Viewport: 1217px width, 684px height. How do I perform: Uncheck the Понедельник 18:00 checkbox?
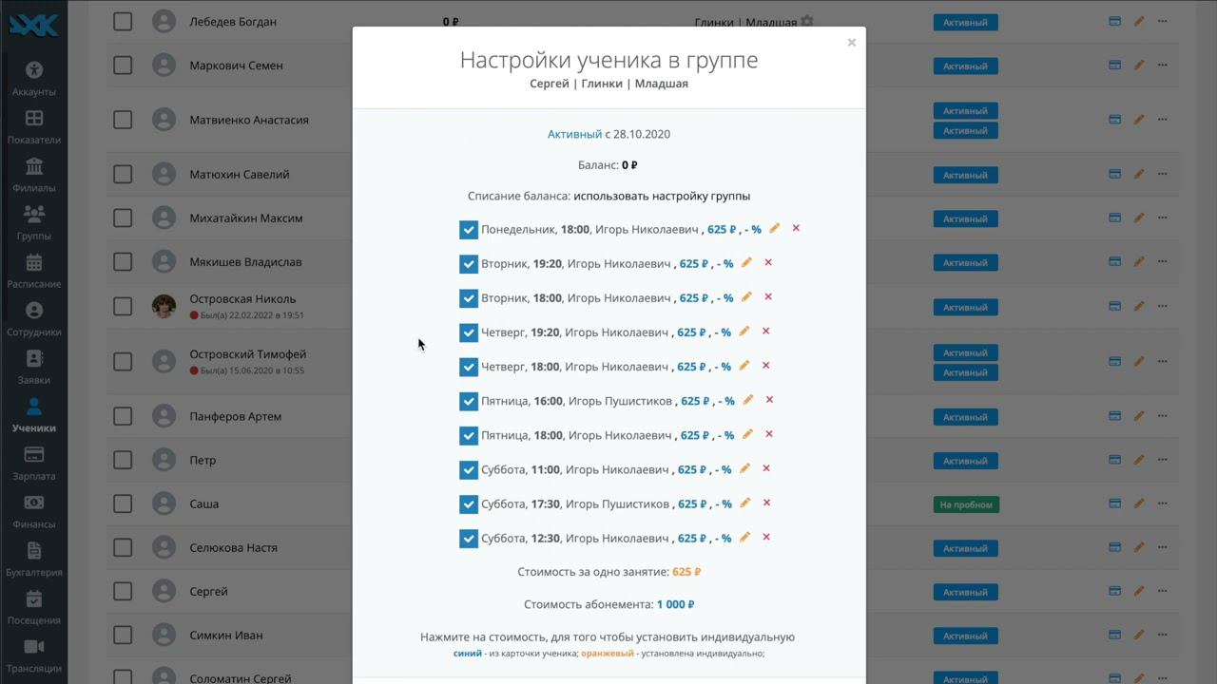point(468,230)
